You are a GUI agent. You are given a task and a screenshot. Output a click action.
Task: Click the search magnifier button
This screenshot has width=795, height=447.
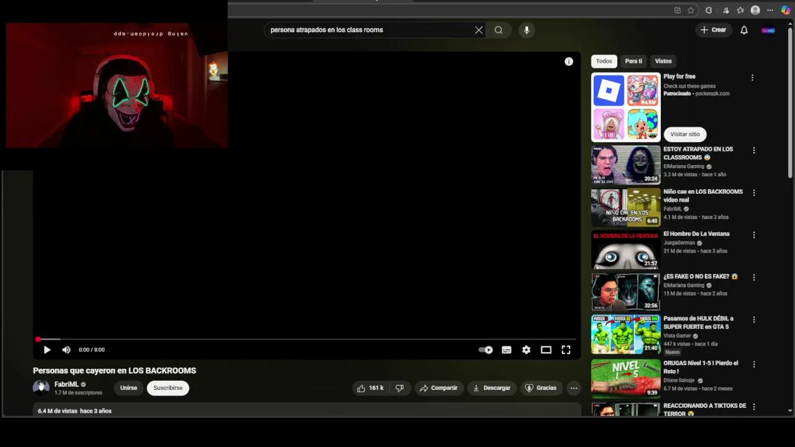point(499,30)
